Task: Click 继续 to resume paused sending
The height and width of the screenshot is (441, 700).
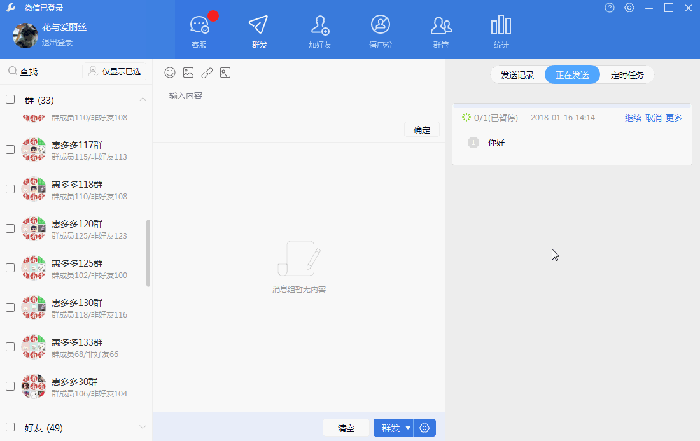Action: click(x=633, y=118)
